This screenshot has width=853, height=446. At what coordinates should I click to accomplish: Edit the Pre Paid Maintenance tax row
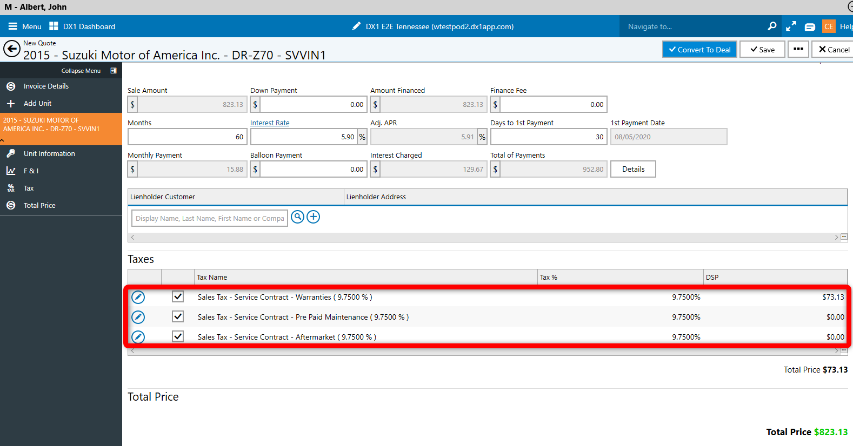click(x=138, y=317)
